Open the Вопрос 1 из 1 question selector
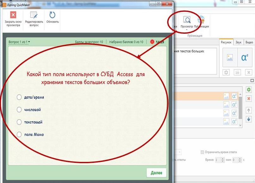The height and width of the screenshot is (183, 255). tap(19, 42)
